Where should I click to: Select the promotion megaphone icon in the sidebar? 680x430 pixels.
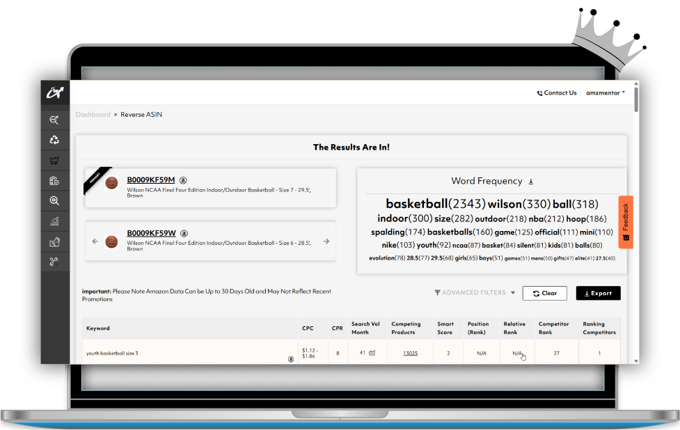55,241
